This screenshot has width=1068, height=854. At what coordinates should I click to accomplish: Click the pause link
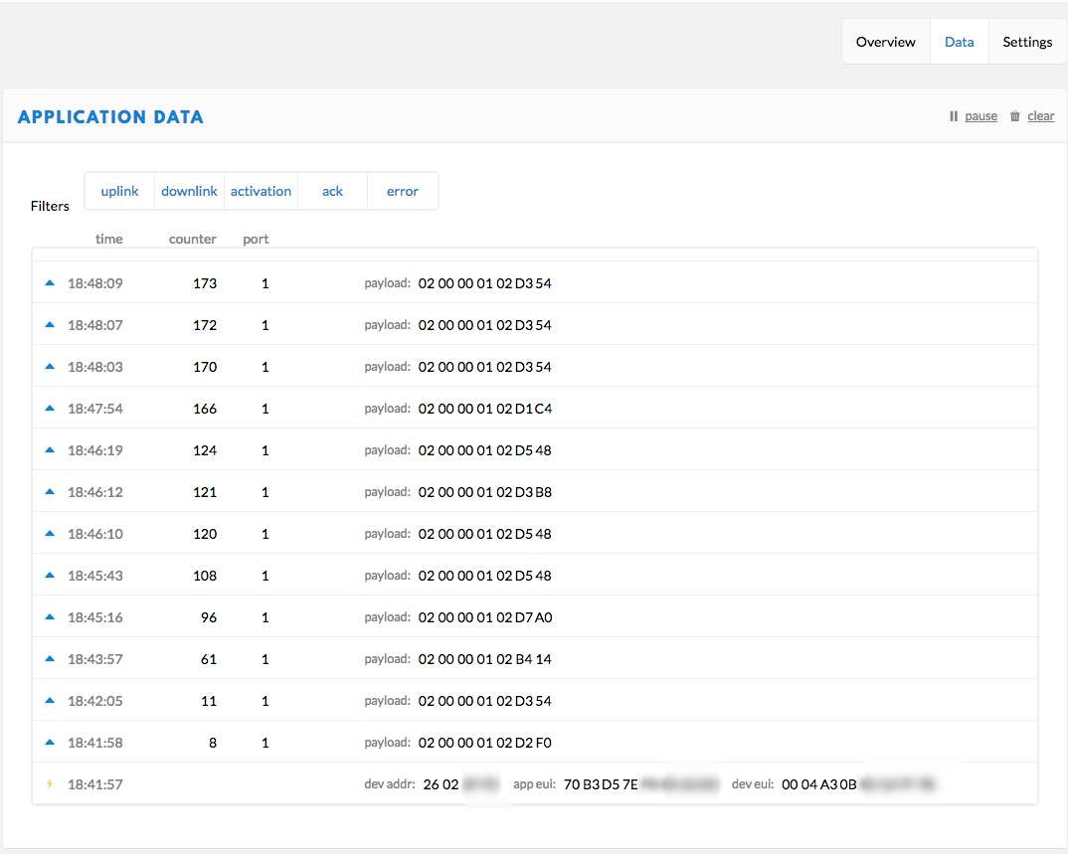coord(980,115)
